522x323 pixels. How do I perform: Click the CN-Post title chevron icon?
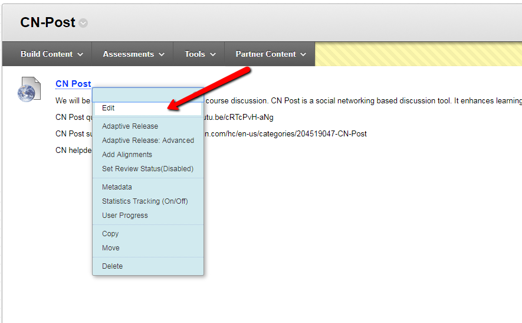coord(83,23)
